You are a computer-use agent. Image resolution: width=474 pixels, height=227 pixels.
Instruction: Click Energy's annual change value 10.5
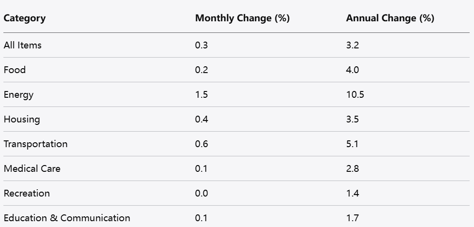tap(355, 95)
